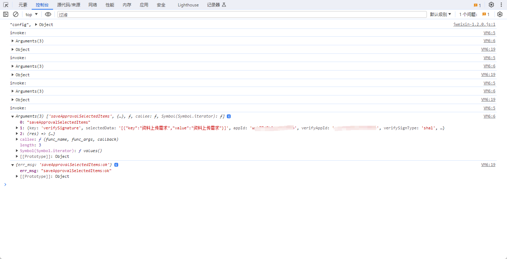Switch to the Lighthouse tab

pos(188,5)
